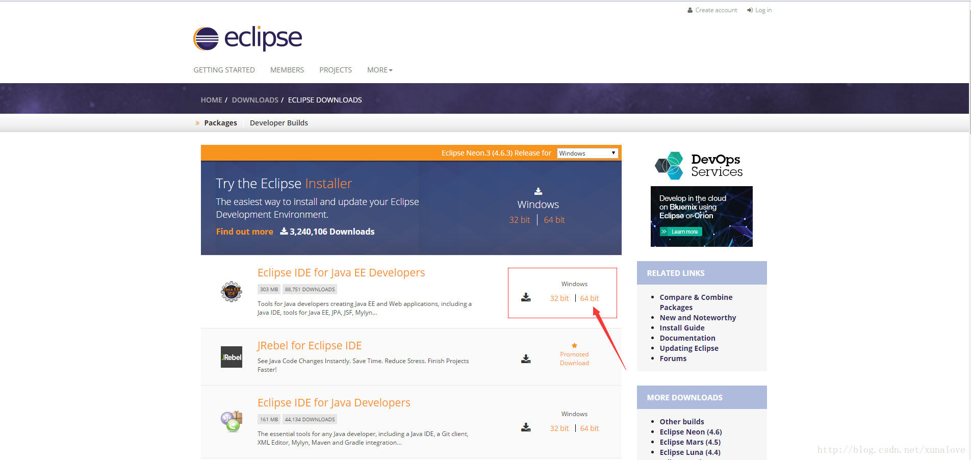Download Java EE Developers 64 bit

tap(590, 298)
